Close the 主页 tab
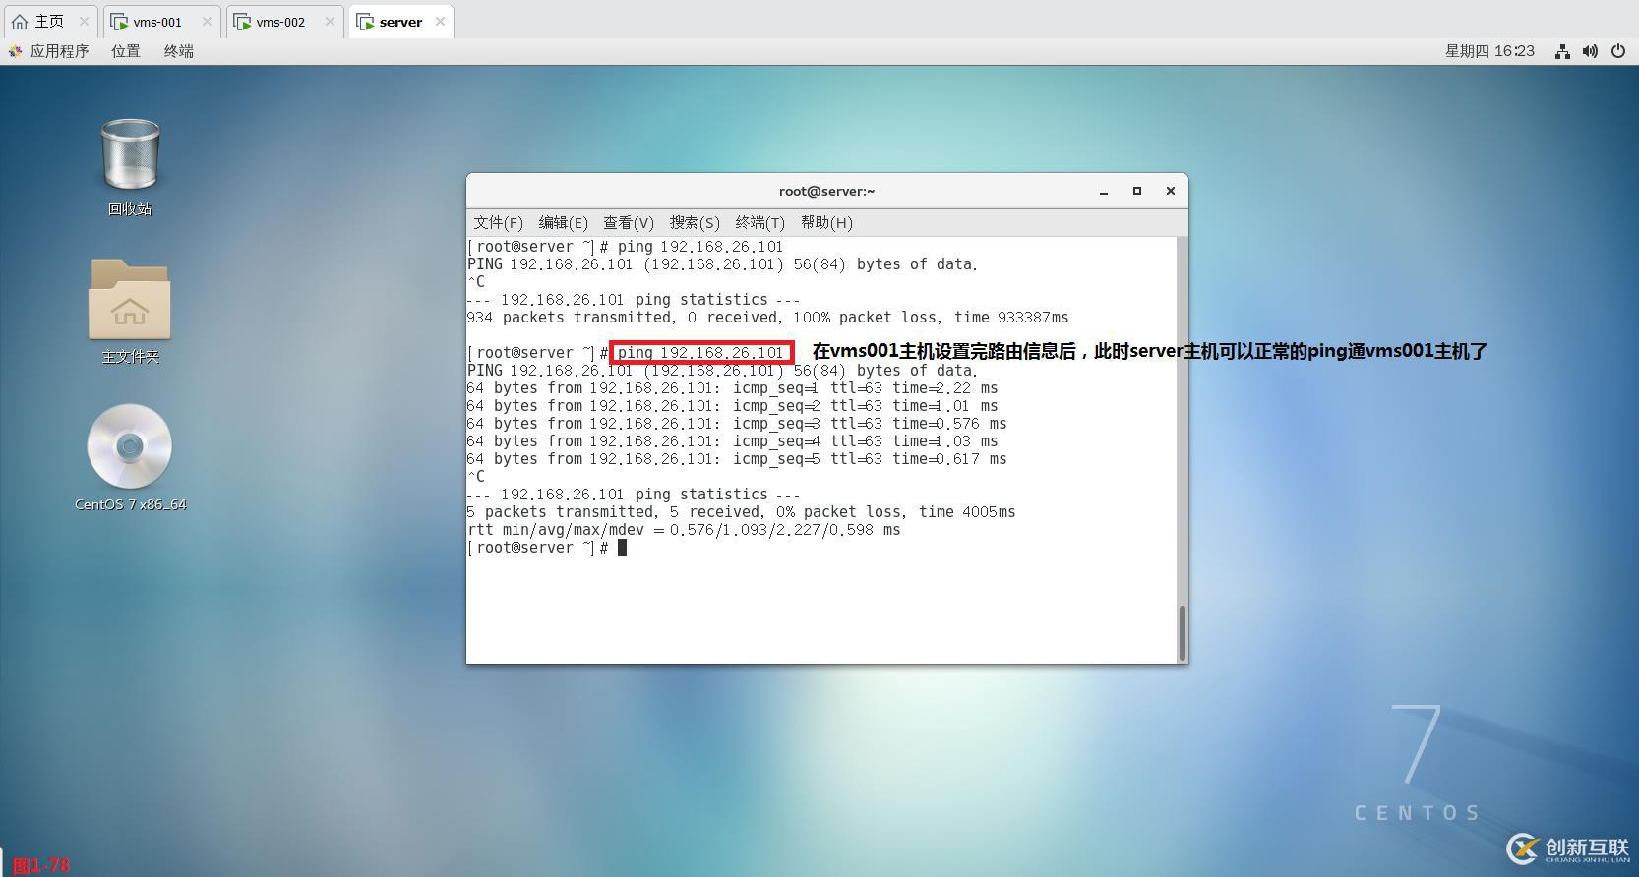1639x877 pixels. click(84, 22)
